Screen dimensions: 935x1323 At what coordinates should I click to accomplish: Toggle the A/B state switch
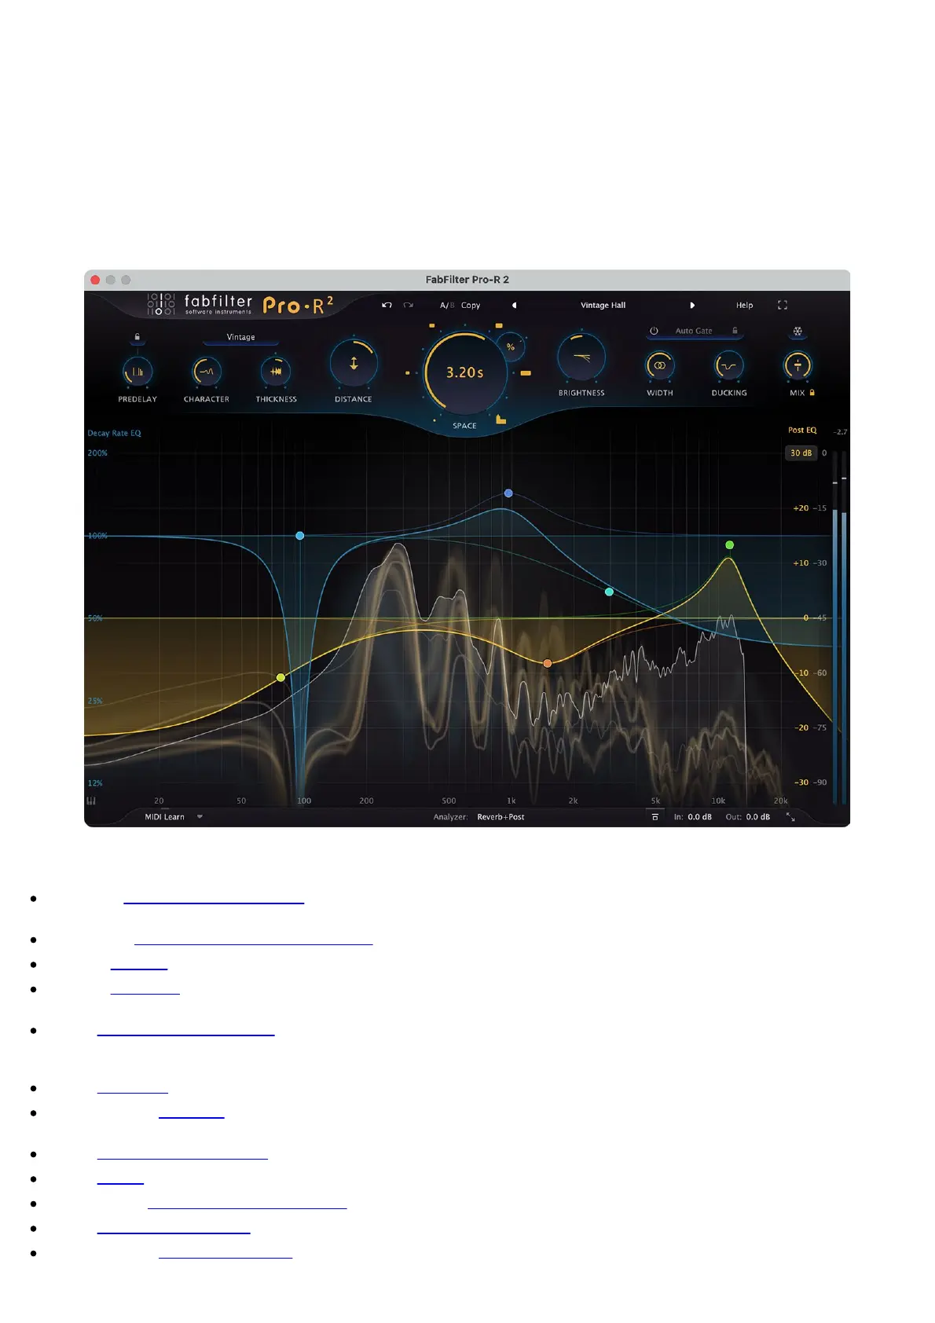click(x=447, y=305)
